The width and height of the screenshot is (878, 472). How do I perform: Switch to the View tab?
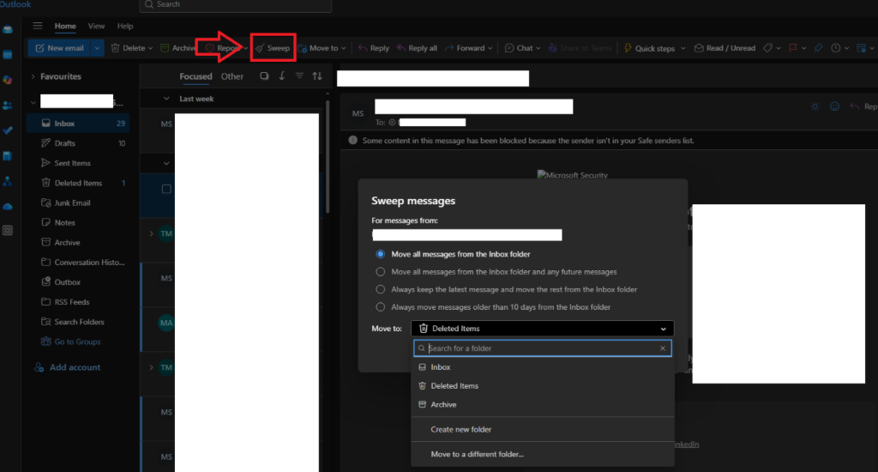(96, 26)
